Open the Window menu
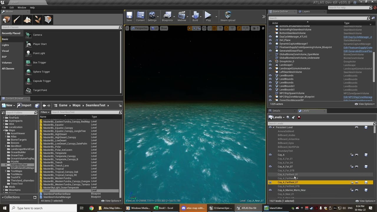The height and width of the screenshot is (212, 377). pyautogui.click(x=22, y=7)
